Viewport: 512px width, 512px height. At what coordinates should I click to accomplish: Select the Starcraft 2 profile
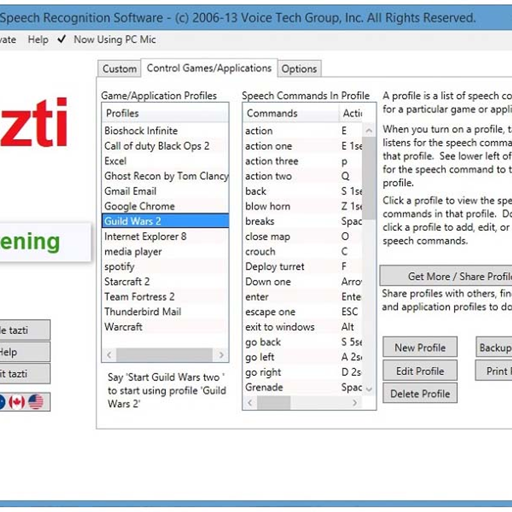pyautogui.click(x=165, y=282)
